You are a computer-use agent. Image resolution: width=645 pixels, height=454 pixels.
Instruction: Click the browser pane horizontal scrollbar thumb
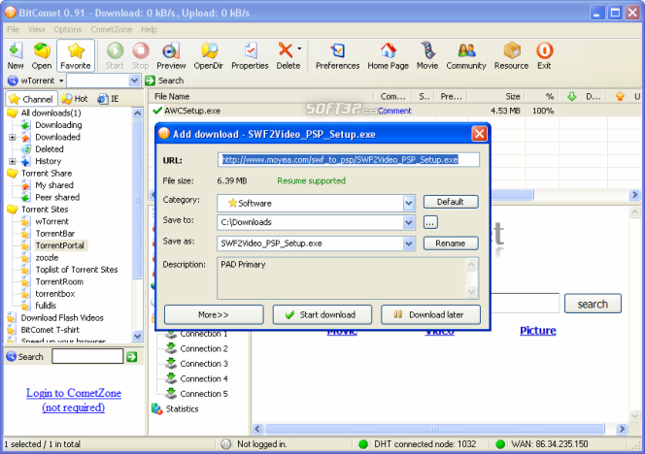pos(435,429)
